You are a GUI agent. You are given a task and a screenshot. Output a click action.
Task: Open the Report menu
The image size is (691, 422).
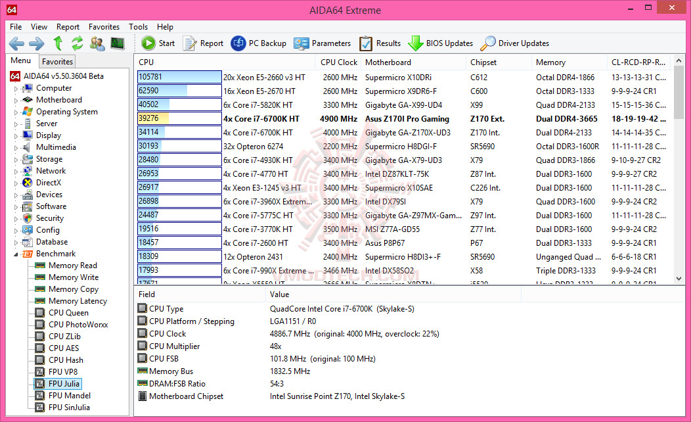(x=68, y=27)
